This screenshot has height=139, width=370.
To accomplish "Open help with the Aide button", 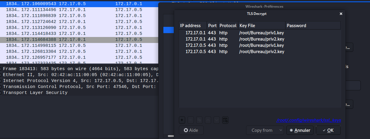I will pos(191,130).
